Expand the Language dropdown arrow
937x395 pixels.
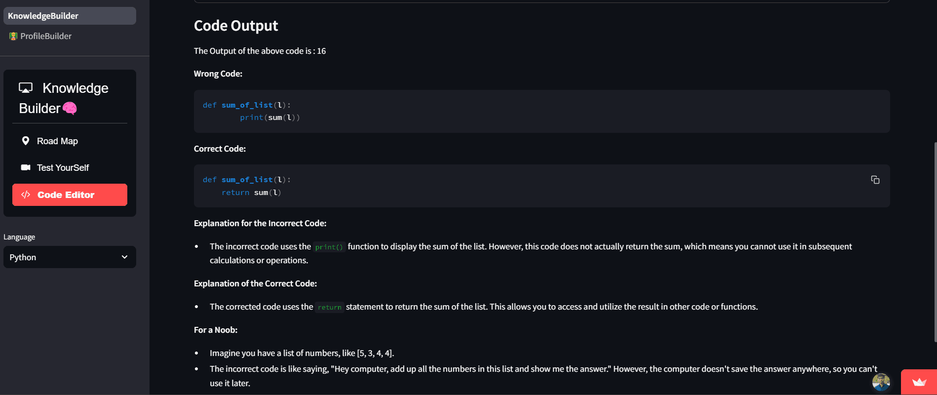[124, 257]
